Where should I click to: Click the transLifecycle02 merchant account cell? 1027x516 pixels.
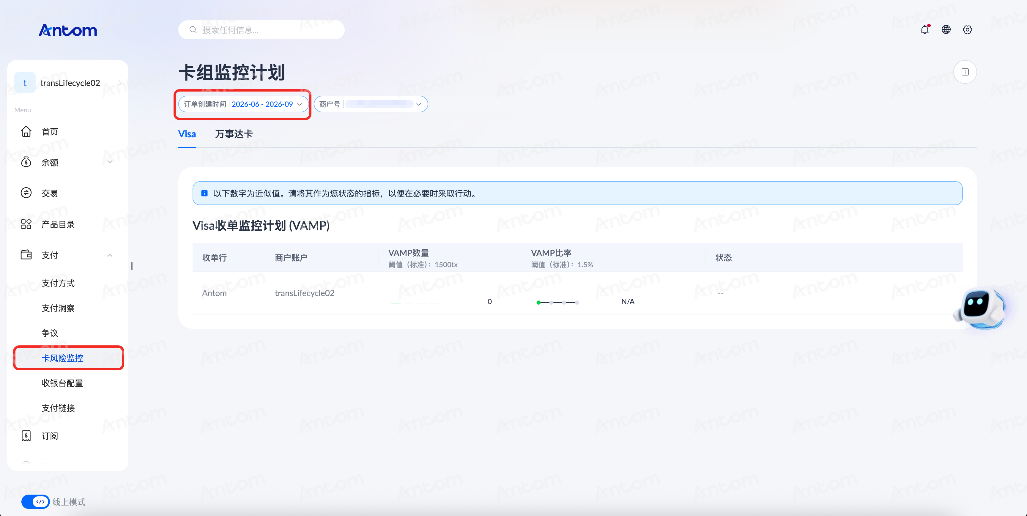[x=305, y=293]
